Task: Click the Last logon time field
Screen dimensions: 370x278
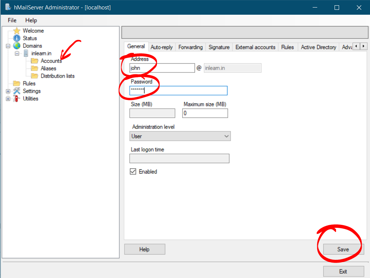Action: [179, 158]
